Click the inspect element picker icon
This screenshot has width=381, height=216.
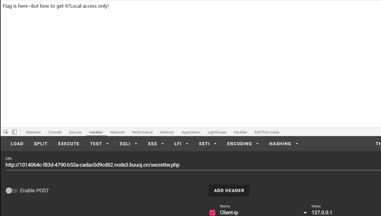(x=6, y=132)
